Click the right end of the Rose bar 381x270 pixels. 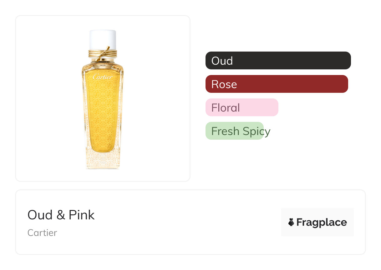344,84
